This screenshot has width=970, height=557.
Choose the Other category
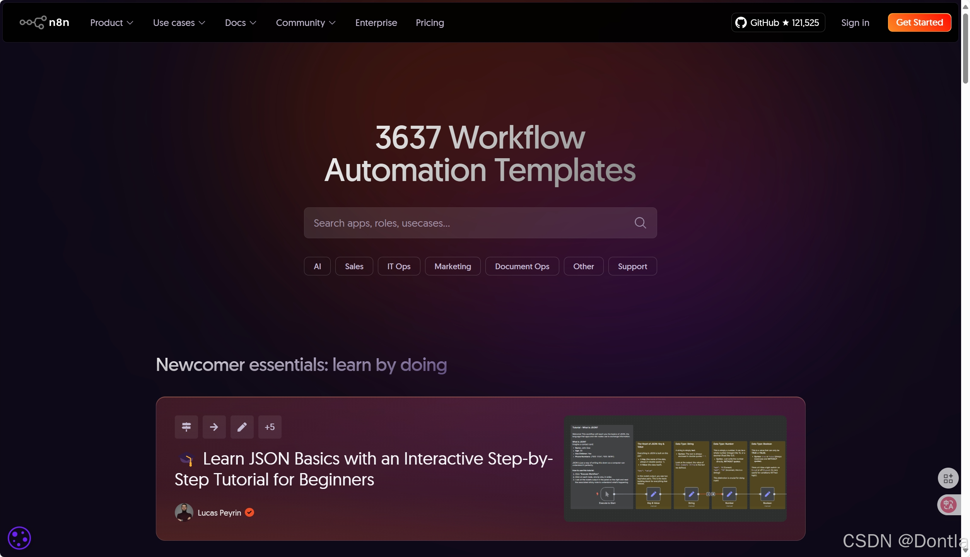point(583,266)
